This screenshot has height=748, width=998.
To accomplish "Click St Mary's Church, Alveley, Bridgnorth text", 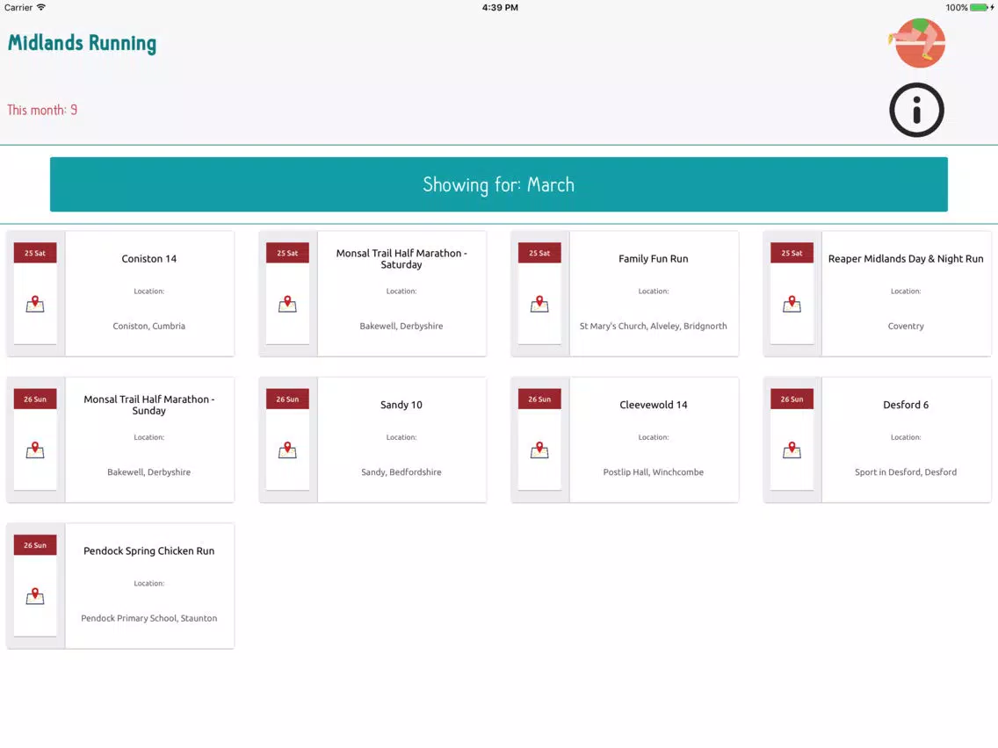I will 653,327.
